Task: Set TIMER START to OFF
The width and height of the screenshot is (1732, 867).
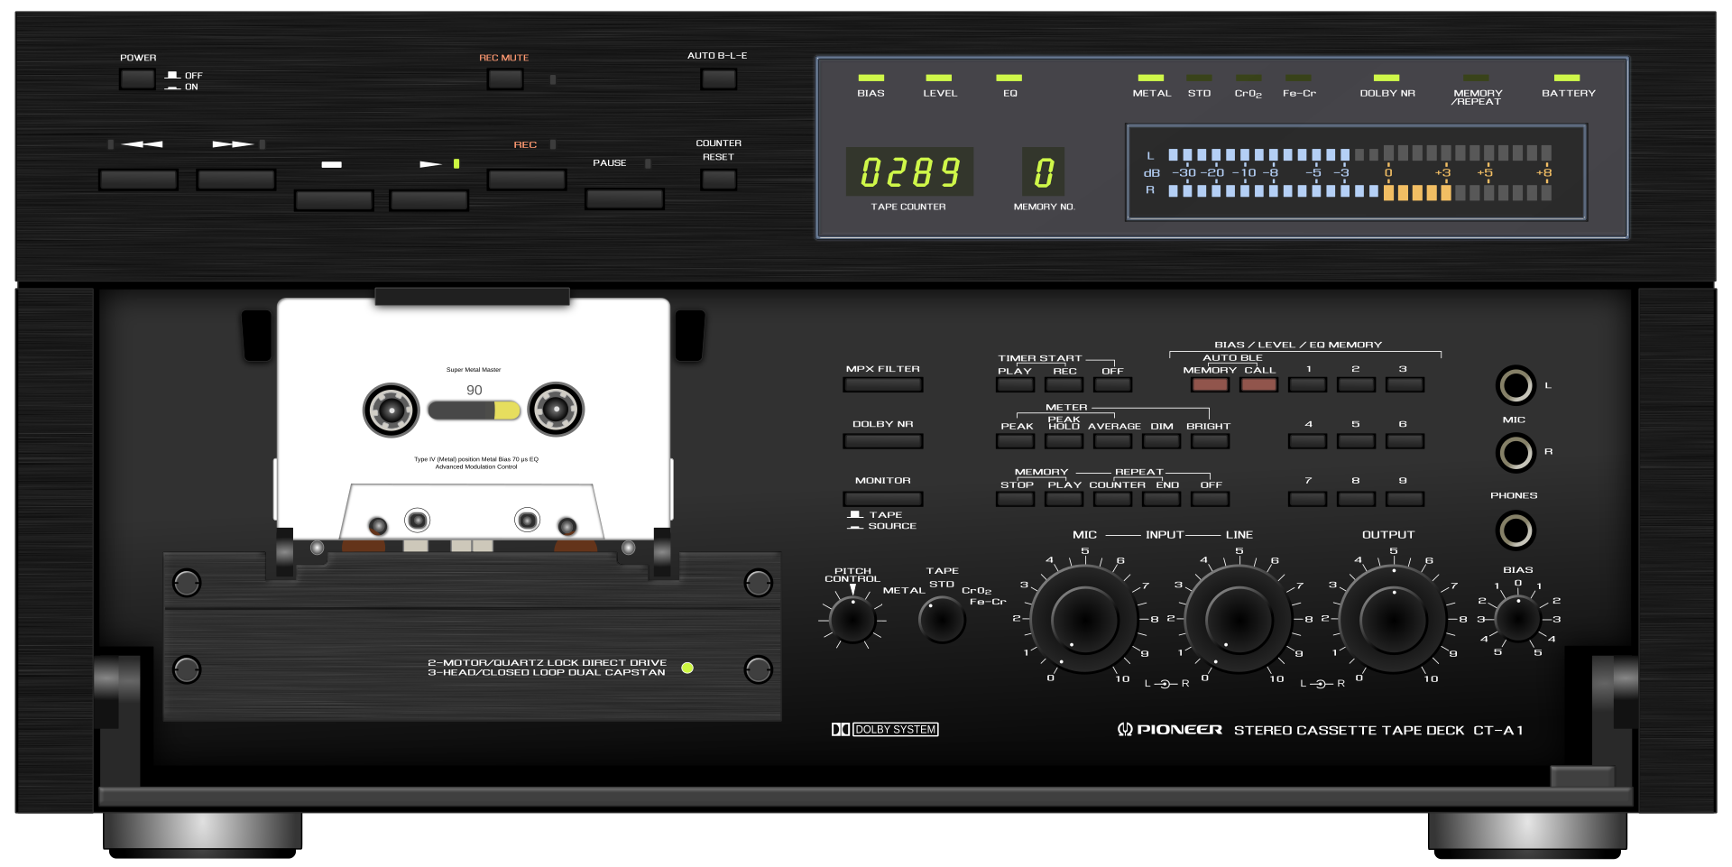Action: 1112,385
